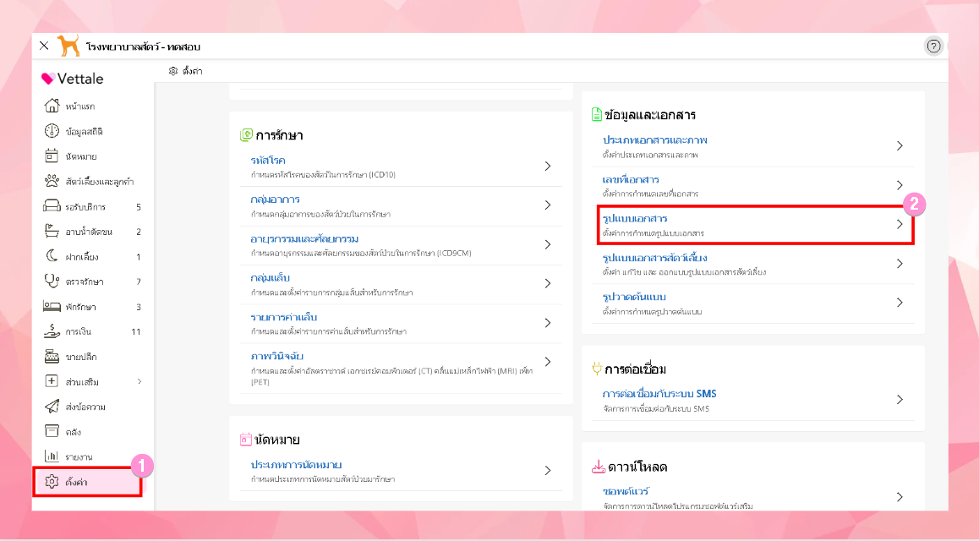
Task: Open the พักรักษา bed icon
Action: pyautogui.click(x=52, y=306)
